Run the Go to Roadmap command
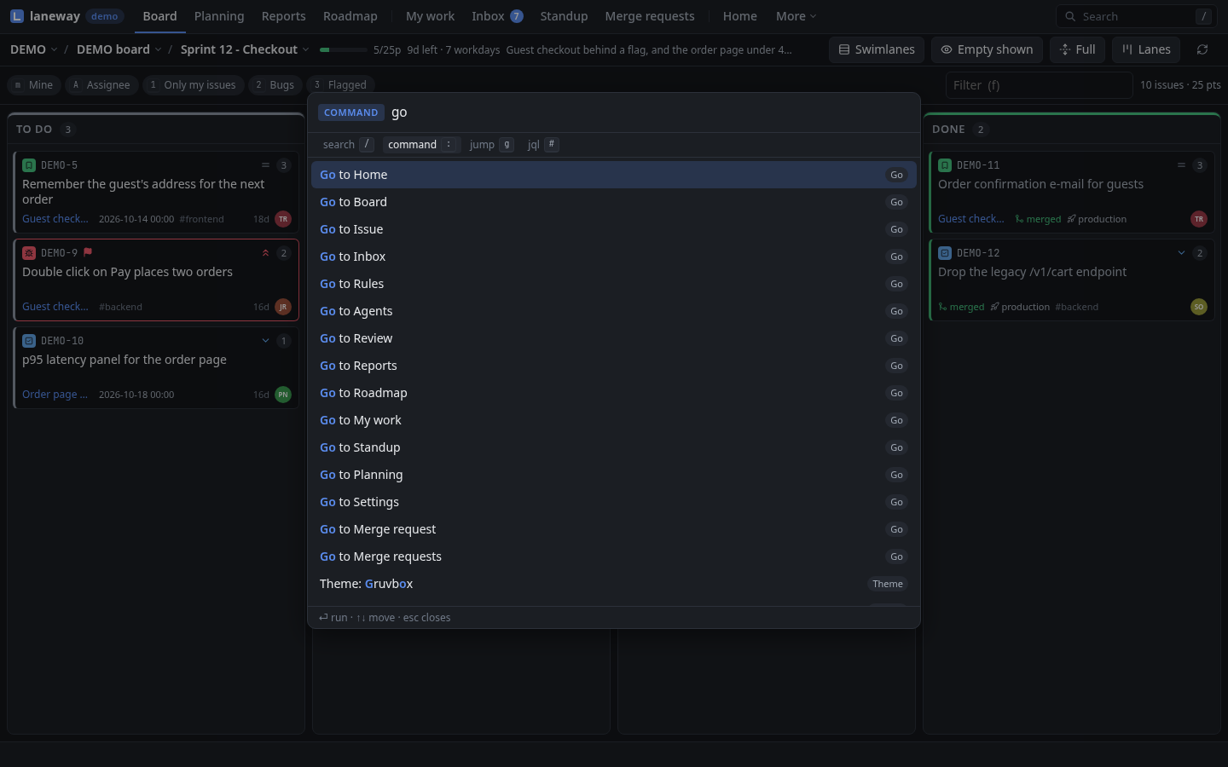This screenshot has width=1228, height=767. (614, 393)
